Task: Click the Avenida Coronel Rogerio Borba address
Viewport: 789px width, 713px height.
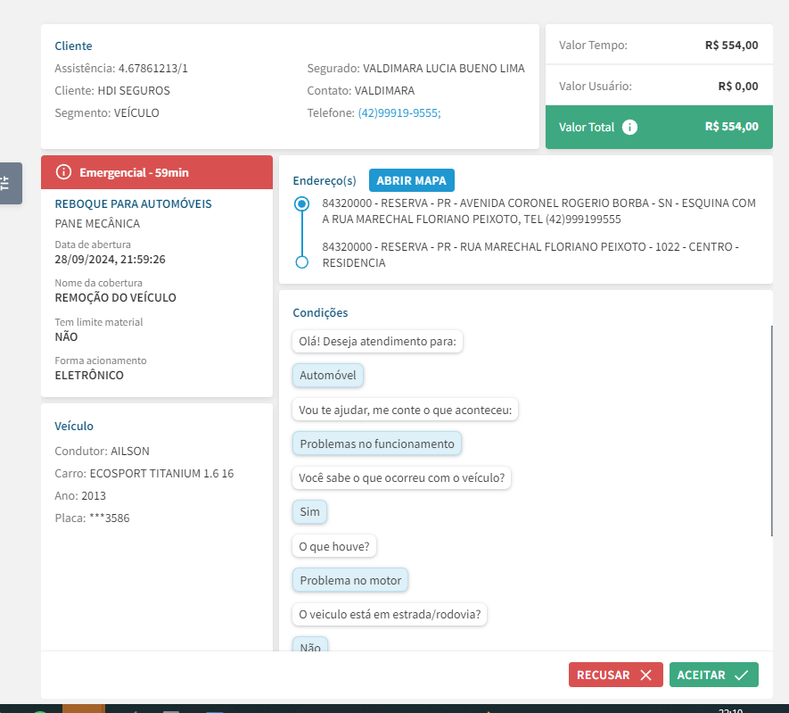Action: click(x=538, y=211)
